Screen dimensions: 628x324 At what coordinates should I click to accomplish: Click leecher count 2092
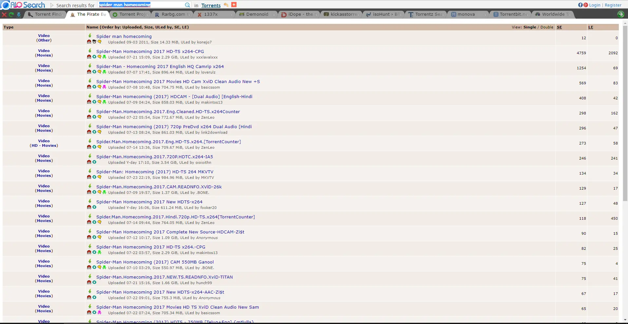tap(613, 53)
